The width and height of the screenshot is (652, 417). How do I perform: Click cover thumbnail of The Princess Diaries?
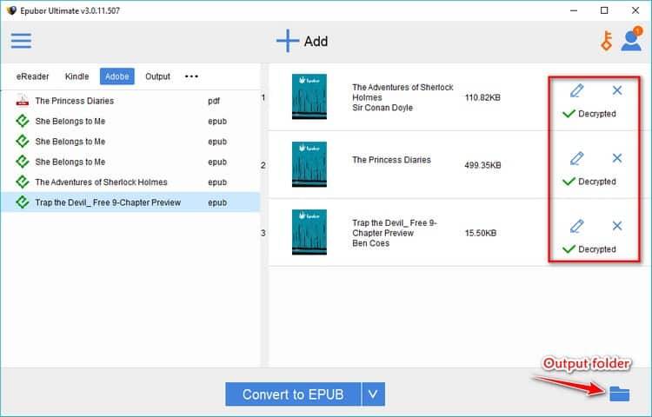pyautogui.click(x=309, y=164)
